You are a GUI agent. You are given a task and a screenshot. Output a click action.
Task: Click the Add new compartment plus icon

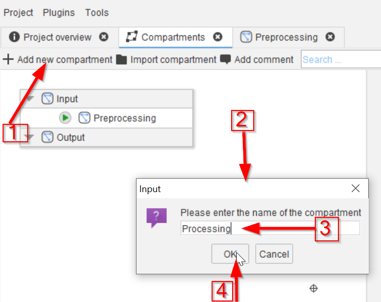[x=8, y=60]
